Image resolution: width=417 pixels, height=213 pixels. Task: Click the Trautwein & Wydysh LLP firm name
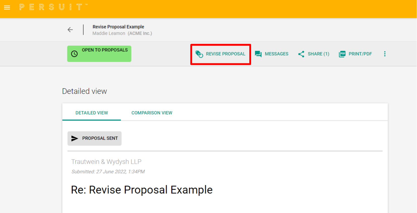(x=106, y=162)
